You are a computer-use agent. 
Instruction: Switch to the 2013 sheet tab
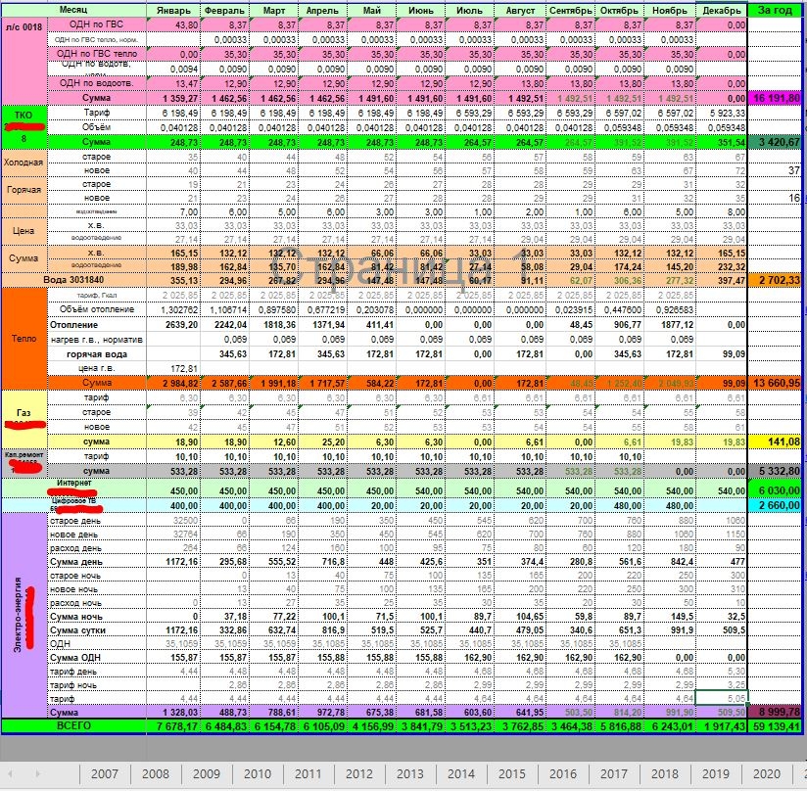pos(410,774)
